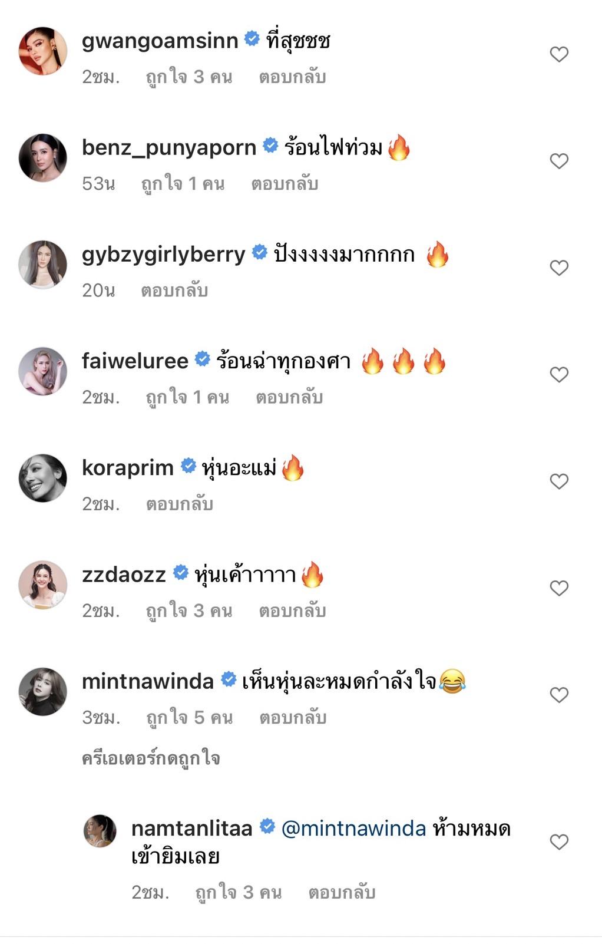Open gwangoamsinn's profile picture
Image resolution: width=602 pixels, height=944 pixels.
pyautogui.click(x=43, y=51)
